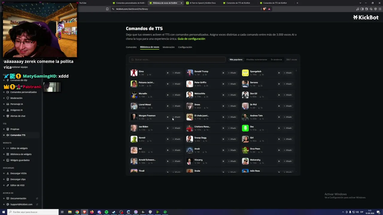The height and width of the screenshot is (215, 383).
Task: Toggle the browser sidebar panel icon
Action: tap(362, 9)
